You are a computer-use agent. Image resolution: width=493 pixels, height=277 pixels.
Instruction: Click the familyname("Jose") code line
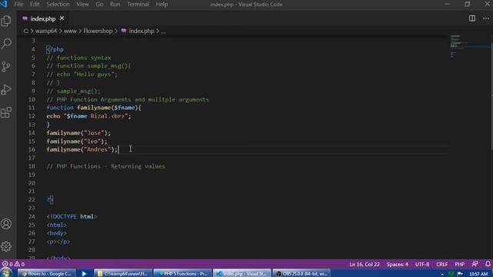(79, 133)
